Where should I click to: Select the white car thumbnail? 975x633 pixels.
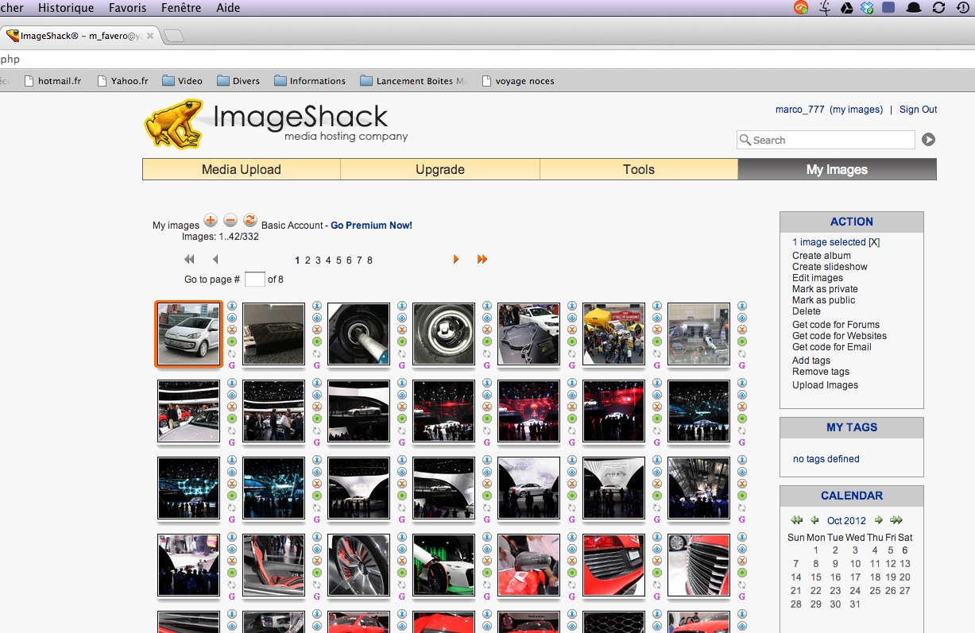point(189,334)
